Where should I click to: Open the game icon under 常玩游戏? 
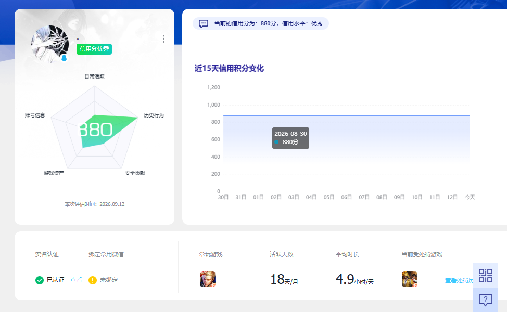click(208, 279)
